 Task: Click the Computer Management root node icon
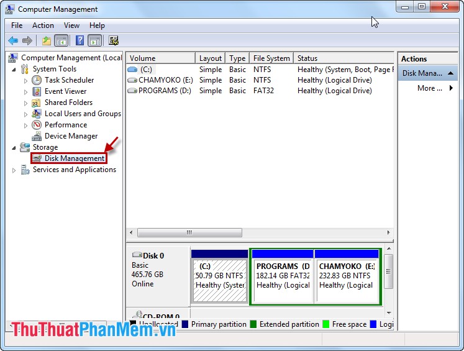click(x=12, y=58)
